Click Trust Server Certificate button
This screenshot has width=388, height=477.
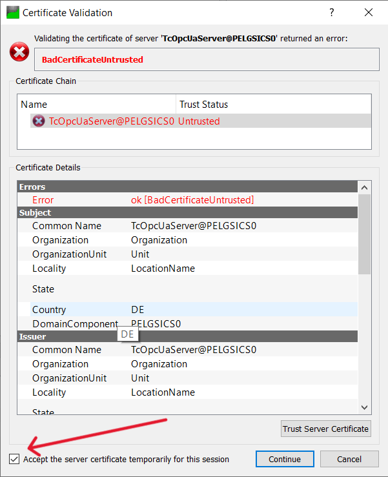(326, 429)
